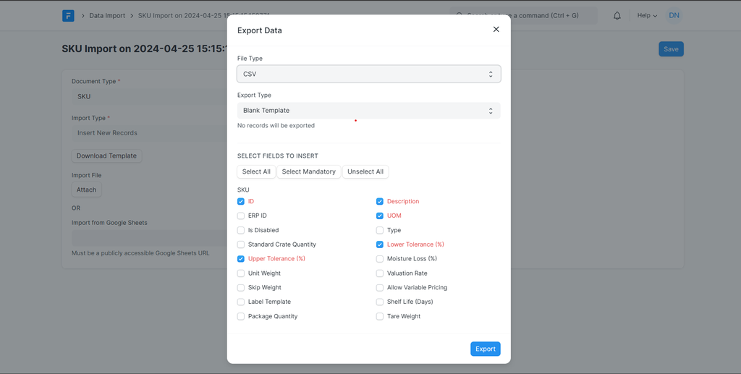Select Shelf Life (Days) checkbox
The width and height of the screenshot is (741, 374).
pyautogui.click(x=380, y=302)
